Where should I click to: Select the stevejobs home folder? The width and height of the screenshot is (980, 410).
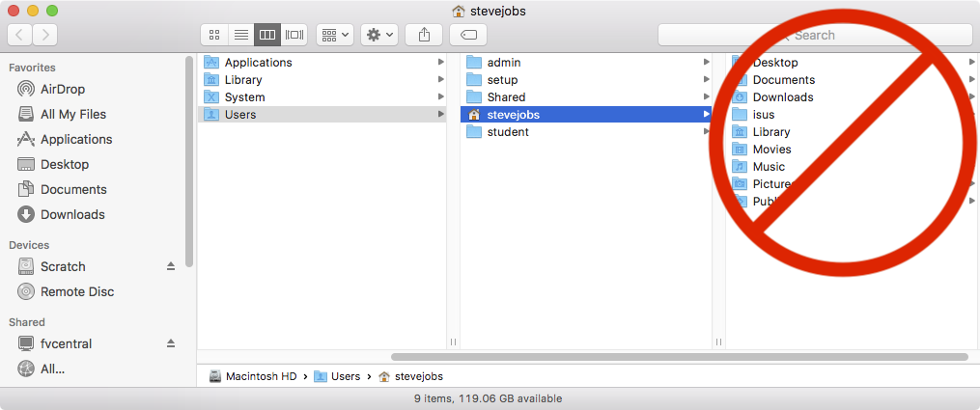tap(586, 114)
